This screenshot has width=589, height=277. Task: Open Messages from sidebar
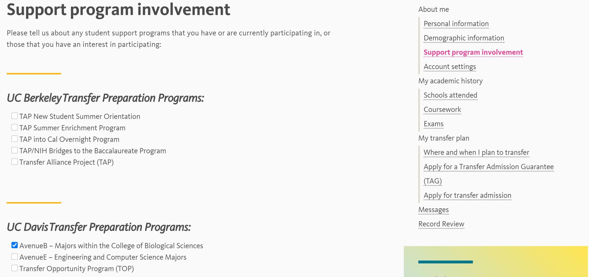click(433, 210)
